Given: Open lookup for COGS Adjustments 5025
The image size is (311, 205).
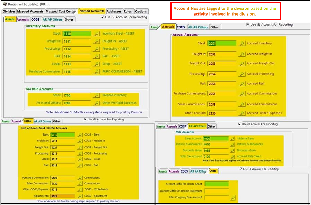Looking at the screenshot, I should pos(80,196).
